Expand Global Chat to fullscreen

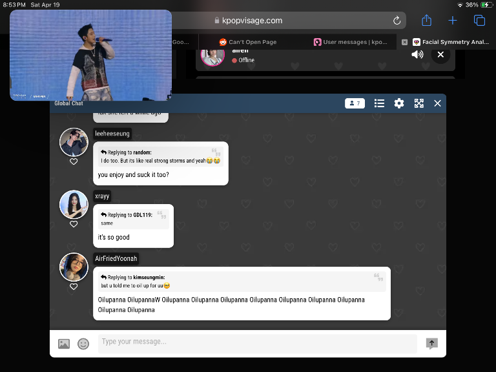(418, 103)
